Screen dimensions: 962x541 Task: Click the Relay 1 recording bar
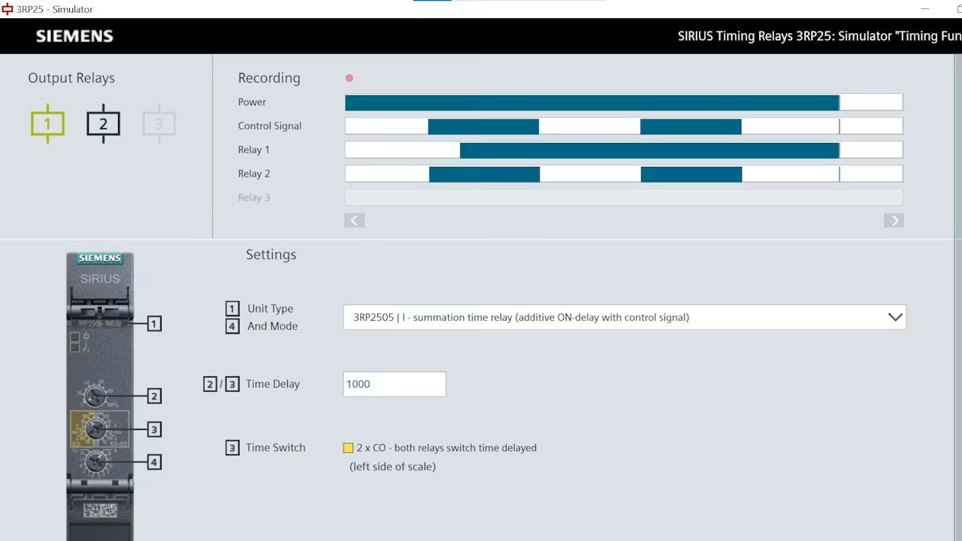tap(649, 150)
